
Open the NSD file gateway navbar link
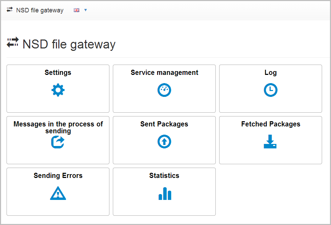(40, 10)
